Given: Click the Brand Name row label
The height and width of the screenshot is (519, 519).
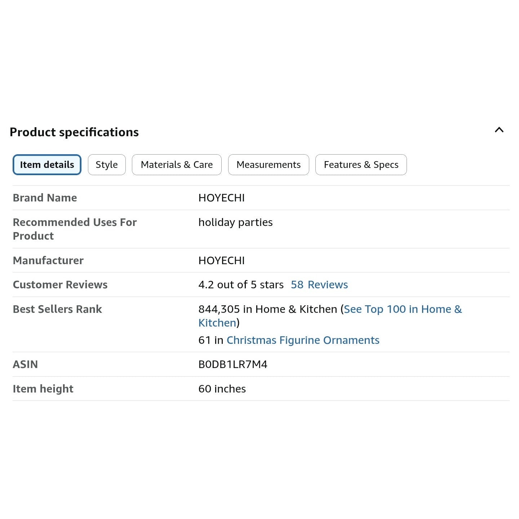Looking at the screenshot, I should click(x=45, y=198).
